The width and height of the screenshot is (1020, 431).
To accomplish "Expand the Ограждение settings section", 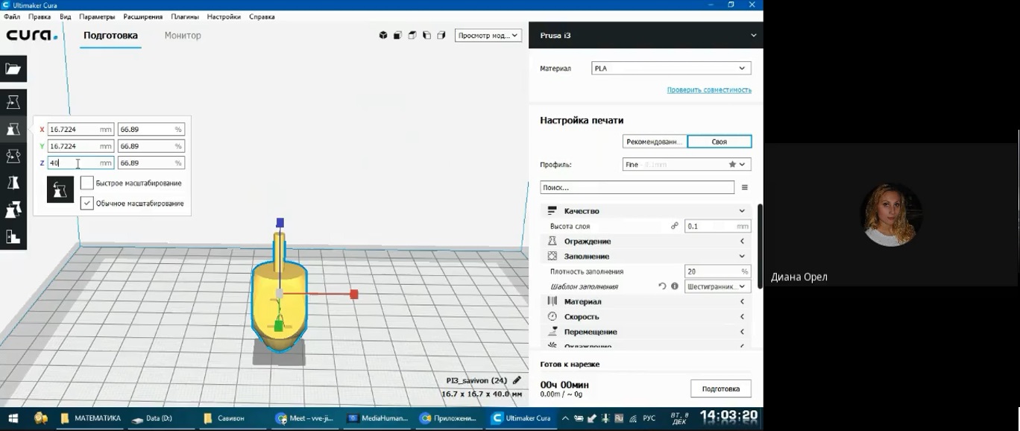I will click(646, 242).
